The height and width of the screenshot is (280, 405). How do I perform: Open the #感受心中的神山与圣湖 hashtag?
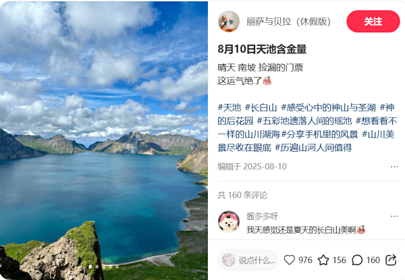click(328, 107)
